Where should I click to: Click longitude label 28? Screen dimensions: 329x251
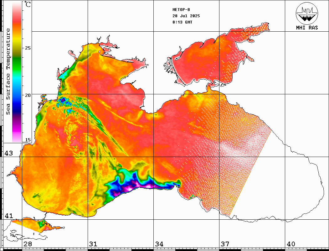pyautogui.click(x=28, y=244)
